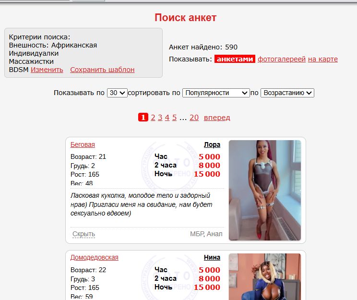Click the Возраст: 21 text in Лора card
357x300 pixels.
coord(88,156)
